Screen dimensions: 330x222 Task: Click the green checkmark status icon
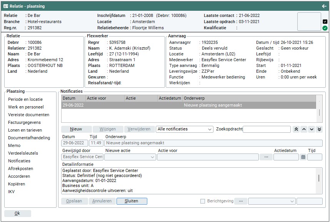point(325,28)
